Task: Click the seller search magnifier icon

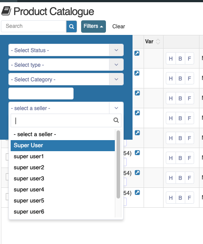Action: (x=116, y=120)
